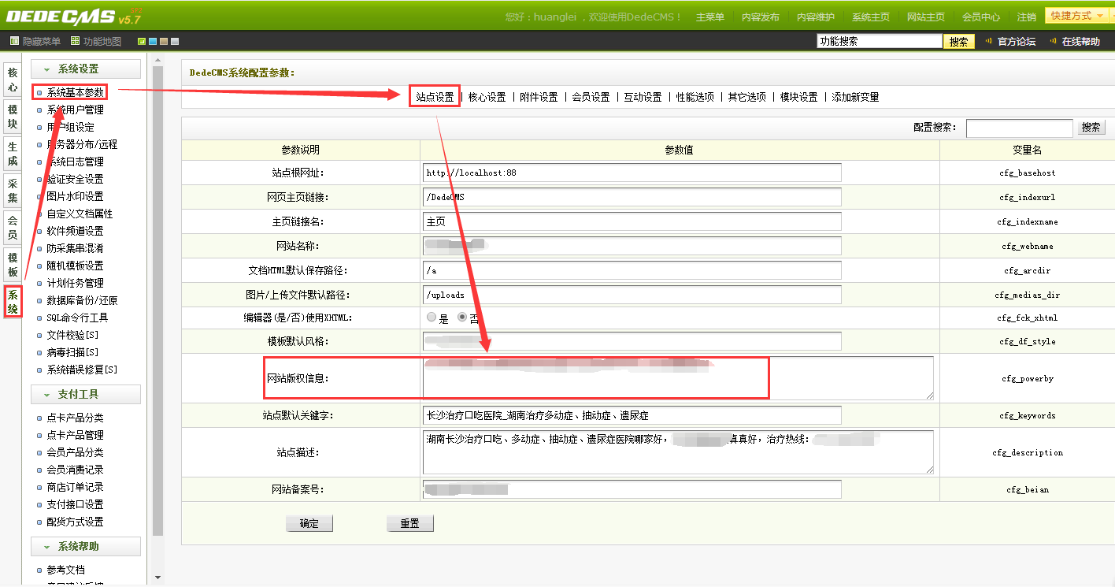The height and width of the screenshot is (587, 1115).
Task: Select the green skin color swatch
Action: (x=142, y=41)
